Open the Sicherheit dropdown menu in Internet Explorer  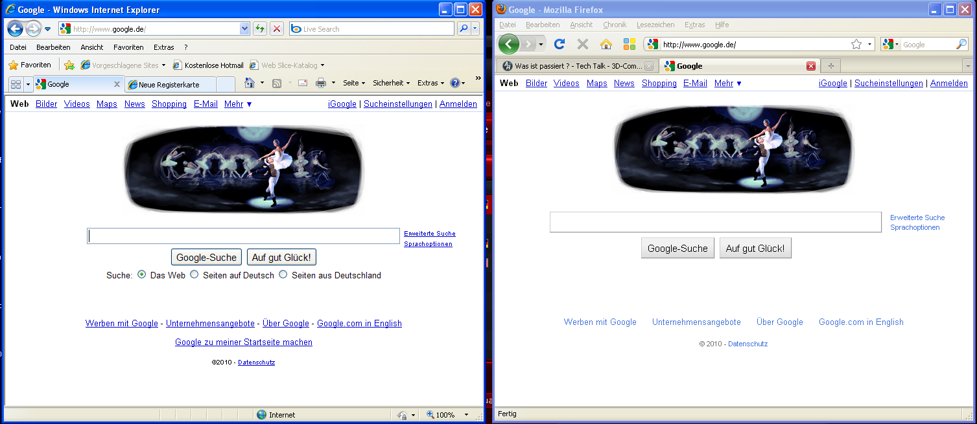pyautogui.click(x=392, y=83)
